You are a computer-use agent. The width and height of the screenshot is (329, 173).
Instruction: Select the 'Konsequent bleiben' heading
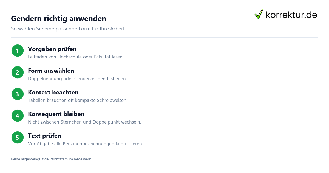pos(56,114)
